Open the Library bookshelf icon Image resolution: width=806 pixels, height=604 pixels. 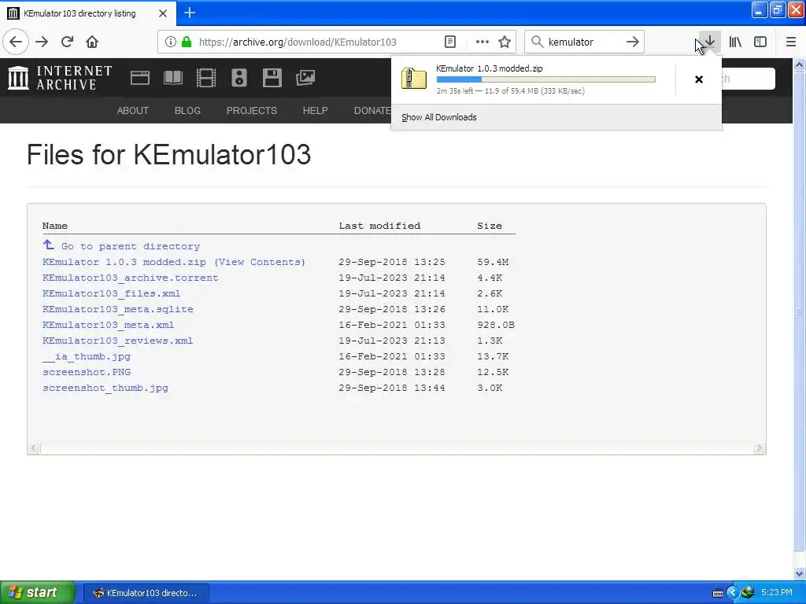[x=735, y=42]
